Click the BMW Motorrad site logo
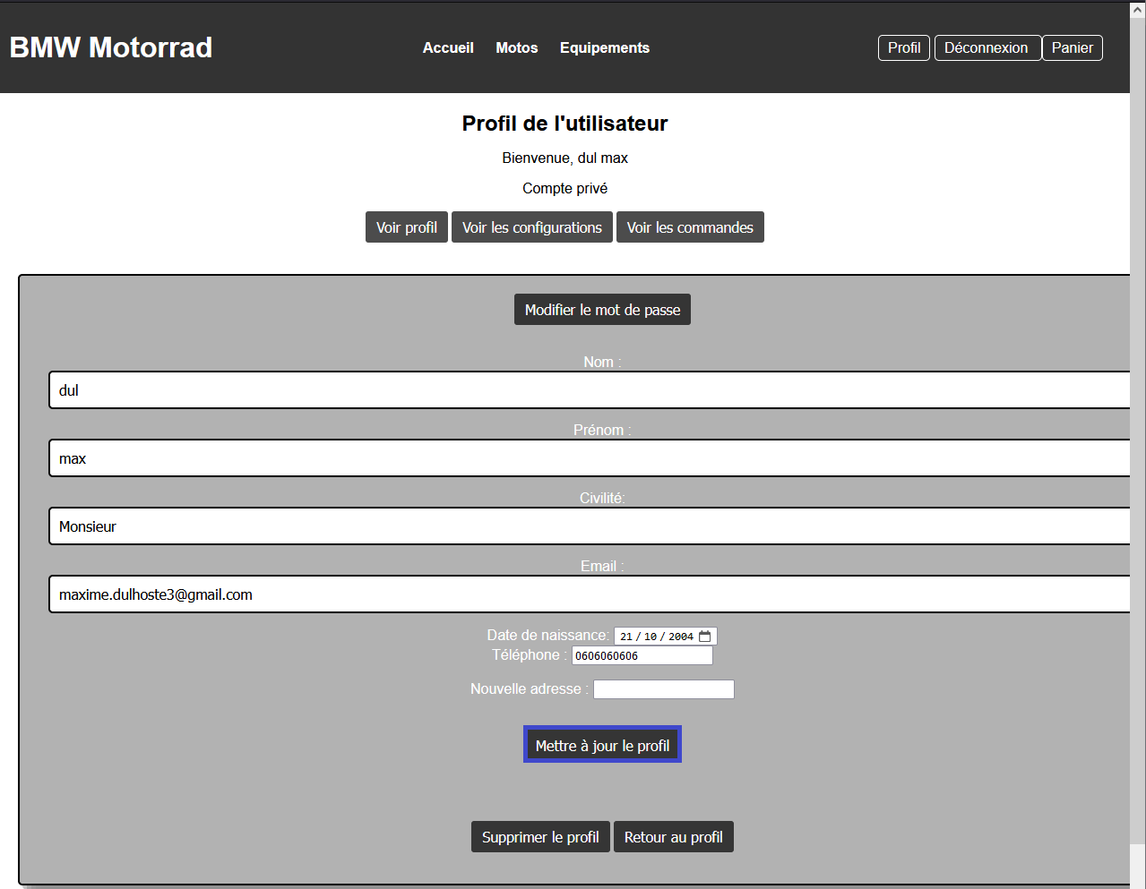Viewport: 1146px width, 889px height. point(111,47)
